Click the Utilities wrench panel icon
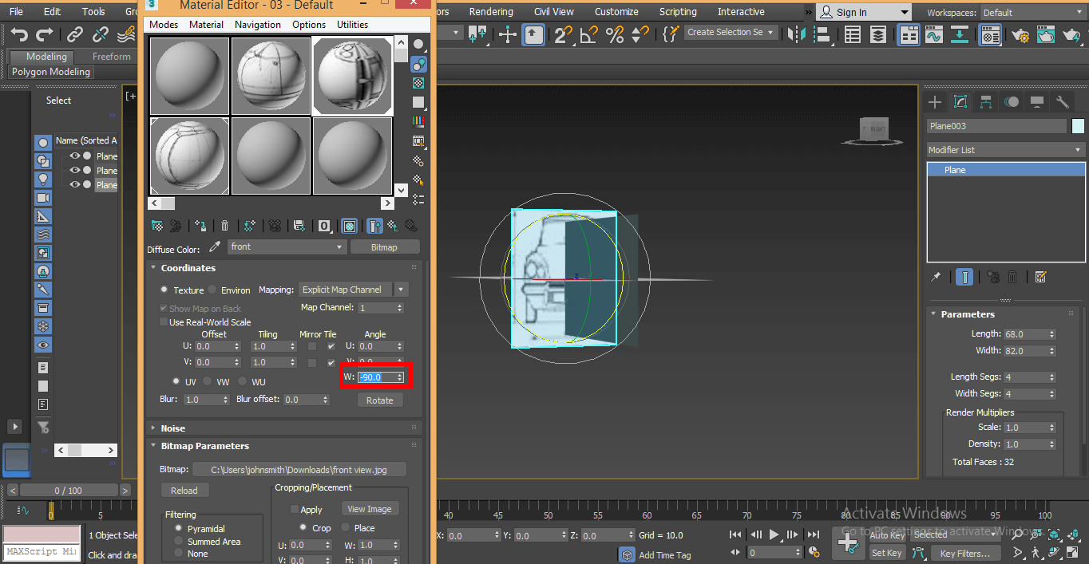Image resolution: width=1089 pixels, height=564 pixels. 1062,102
